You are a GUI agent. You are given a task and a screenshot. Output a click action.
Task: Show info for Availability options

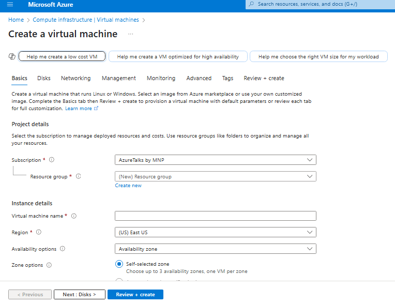[63, 249]
